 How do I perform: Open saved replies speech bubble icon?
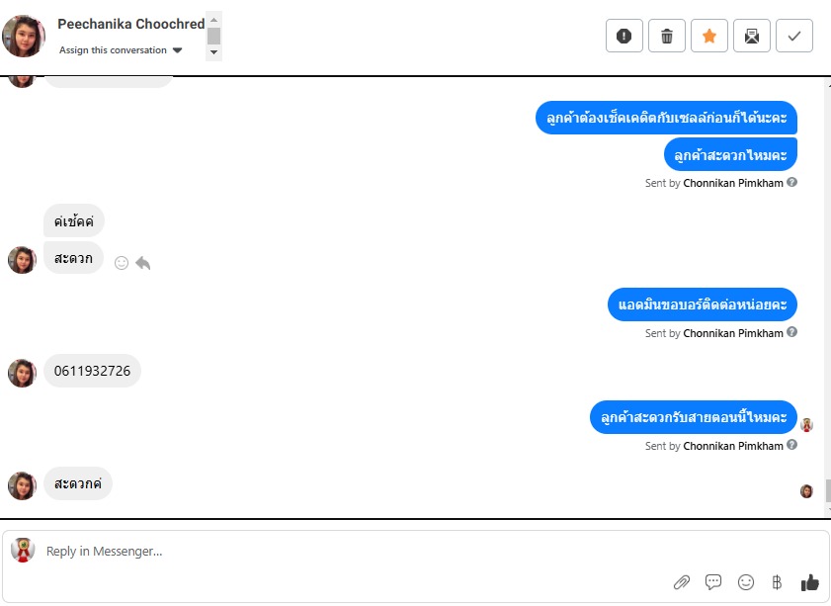[713, 582]
